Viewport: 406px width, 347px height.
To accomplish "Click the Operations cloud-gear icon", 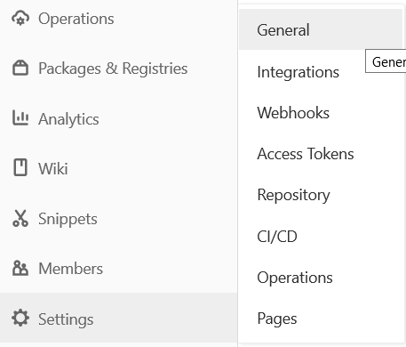I will 20,19.
